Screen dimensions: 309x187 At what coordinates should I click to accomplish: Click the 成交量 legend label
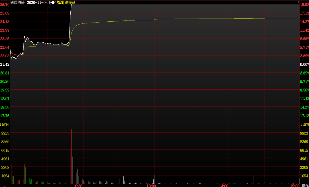[x=70, y=3]
